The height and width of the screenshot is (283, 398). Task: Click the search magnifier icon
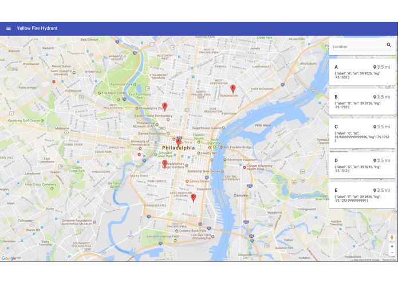[x=389, y=45]
